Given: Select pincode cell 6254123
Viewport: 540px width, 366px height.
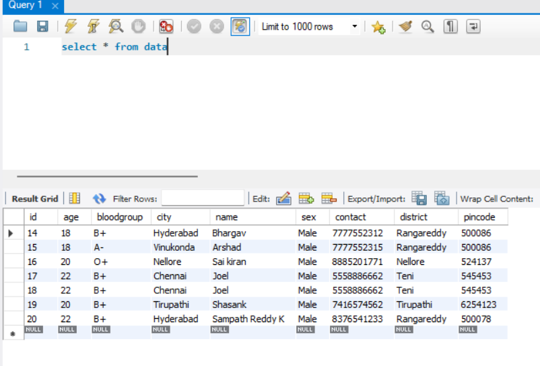Looking at the screenshot, I should (x=483, y=305).
